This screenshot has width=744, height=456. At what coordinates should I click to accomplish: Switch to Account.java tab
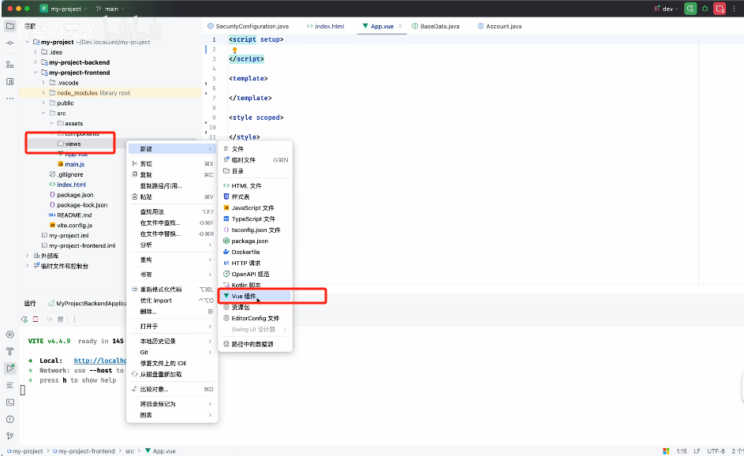[499, 26]
